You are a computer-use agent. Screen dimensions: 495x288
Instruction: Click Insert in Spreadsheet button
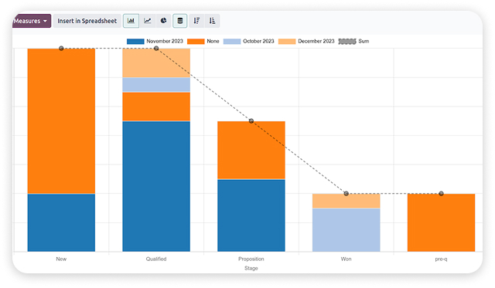click(x=87, y=21)
